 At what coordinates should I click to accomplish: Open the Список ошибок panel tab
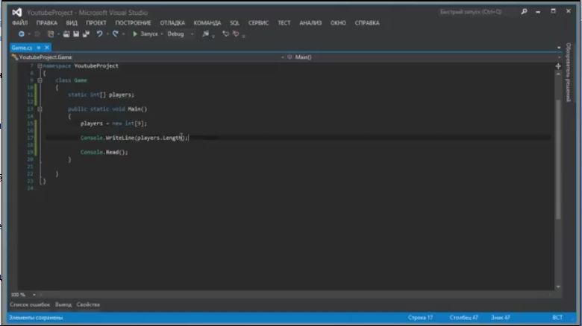click(30, 304)
